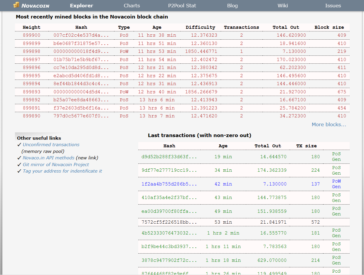Open transaction b2f9be44c3bd3937...
Screen dimensions: 364x275
coord(169,247)
